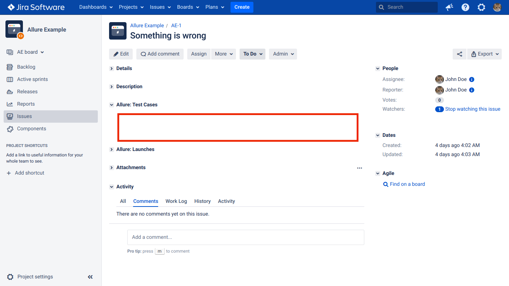The width and height of the screenshot is (509, 286).
Task: Collapse the sidebar with double chevron
Action: pos(90,277)
